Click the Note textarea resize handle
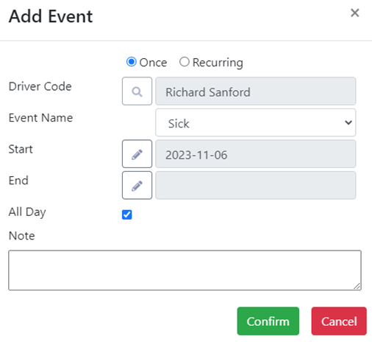The width and height of the screenshot is (372, 342). pos(357,286)
